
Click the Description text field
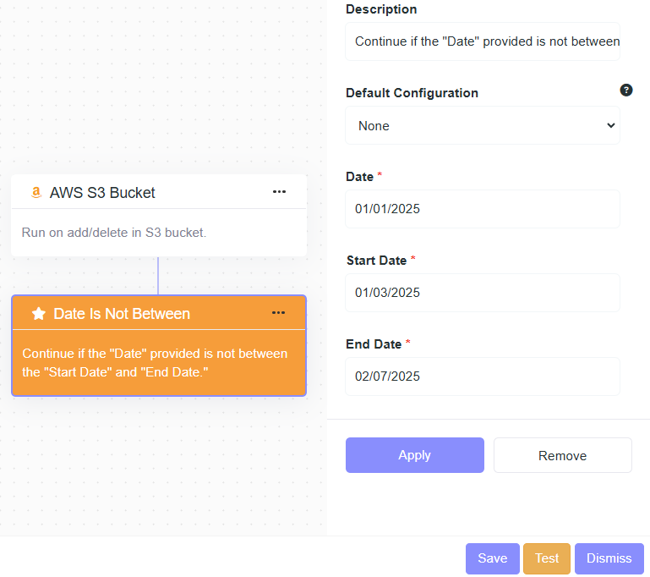(x=483, y=41)
